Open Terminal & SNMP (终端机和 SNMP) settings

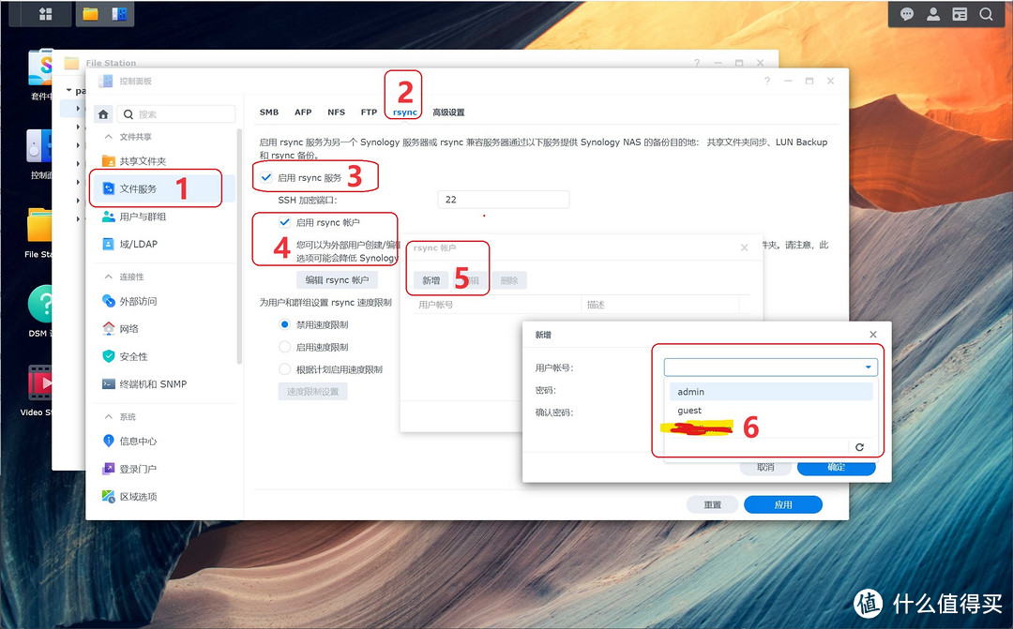[x=144, y=383]
